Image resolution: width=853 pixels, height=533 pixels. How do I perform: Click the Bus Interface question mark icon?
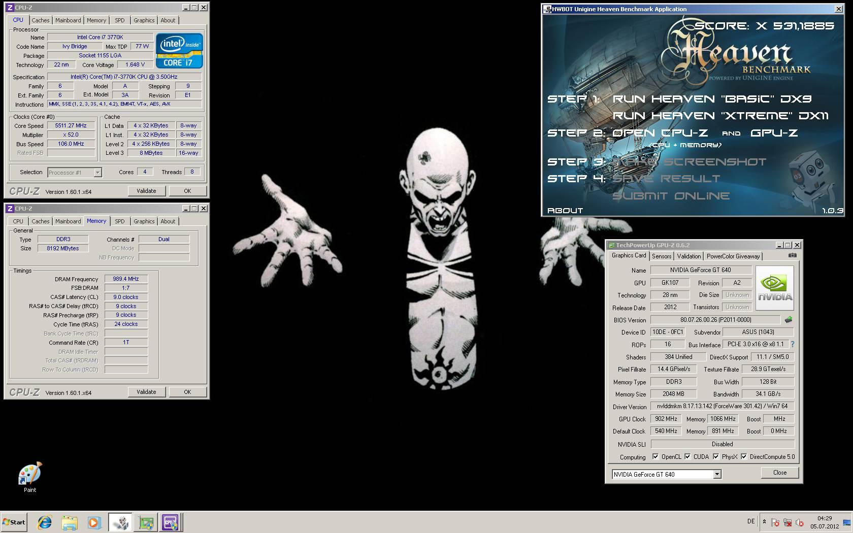pyautogui.click(x=792, y=344)
